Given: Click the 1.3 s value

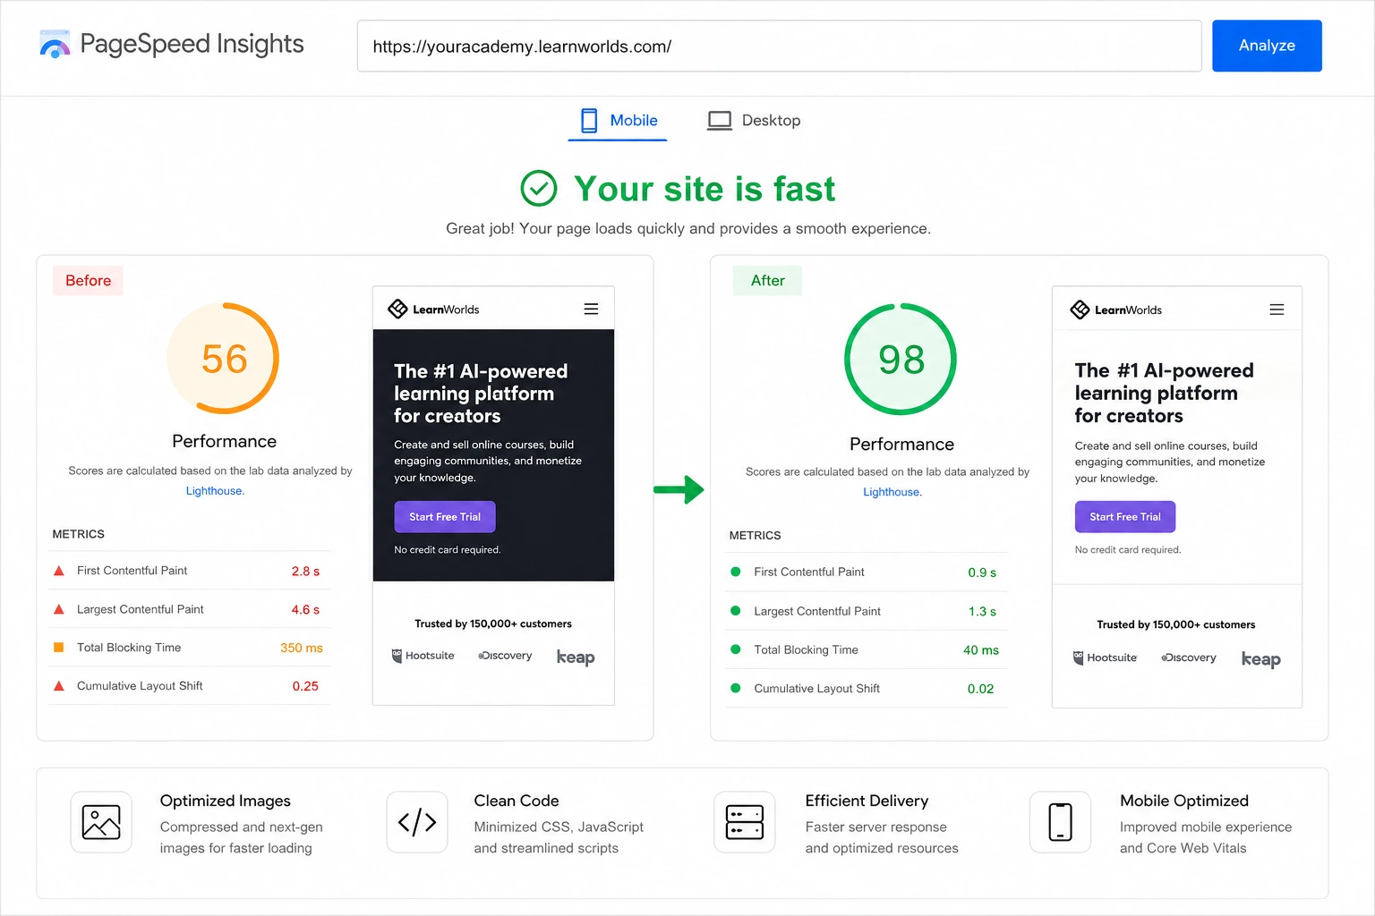Looking at the screenshot, I should point(982,611).
